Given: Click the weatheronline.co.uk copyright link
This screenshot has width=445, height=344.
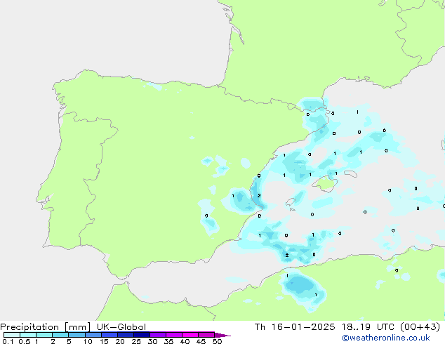Looking at the screenshot, I should (x=386, y=338).
